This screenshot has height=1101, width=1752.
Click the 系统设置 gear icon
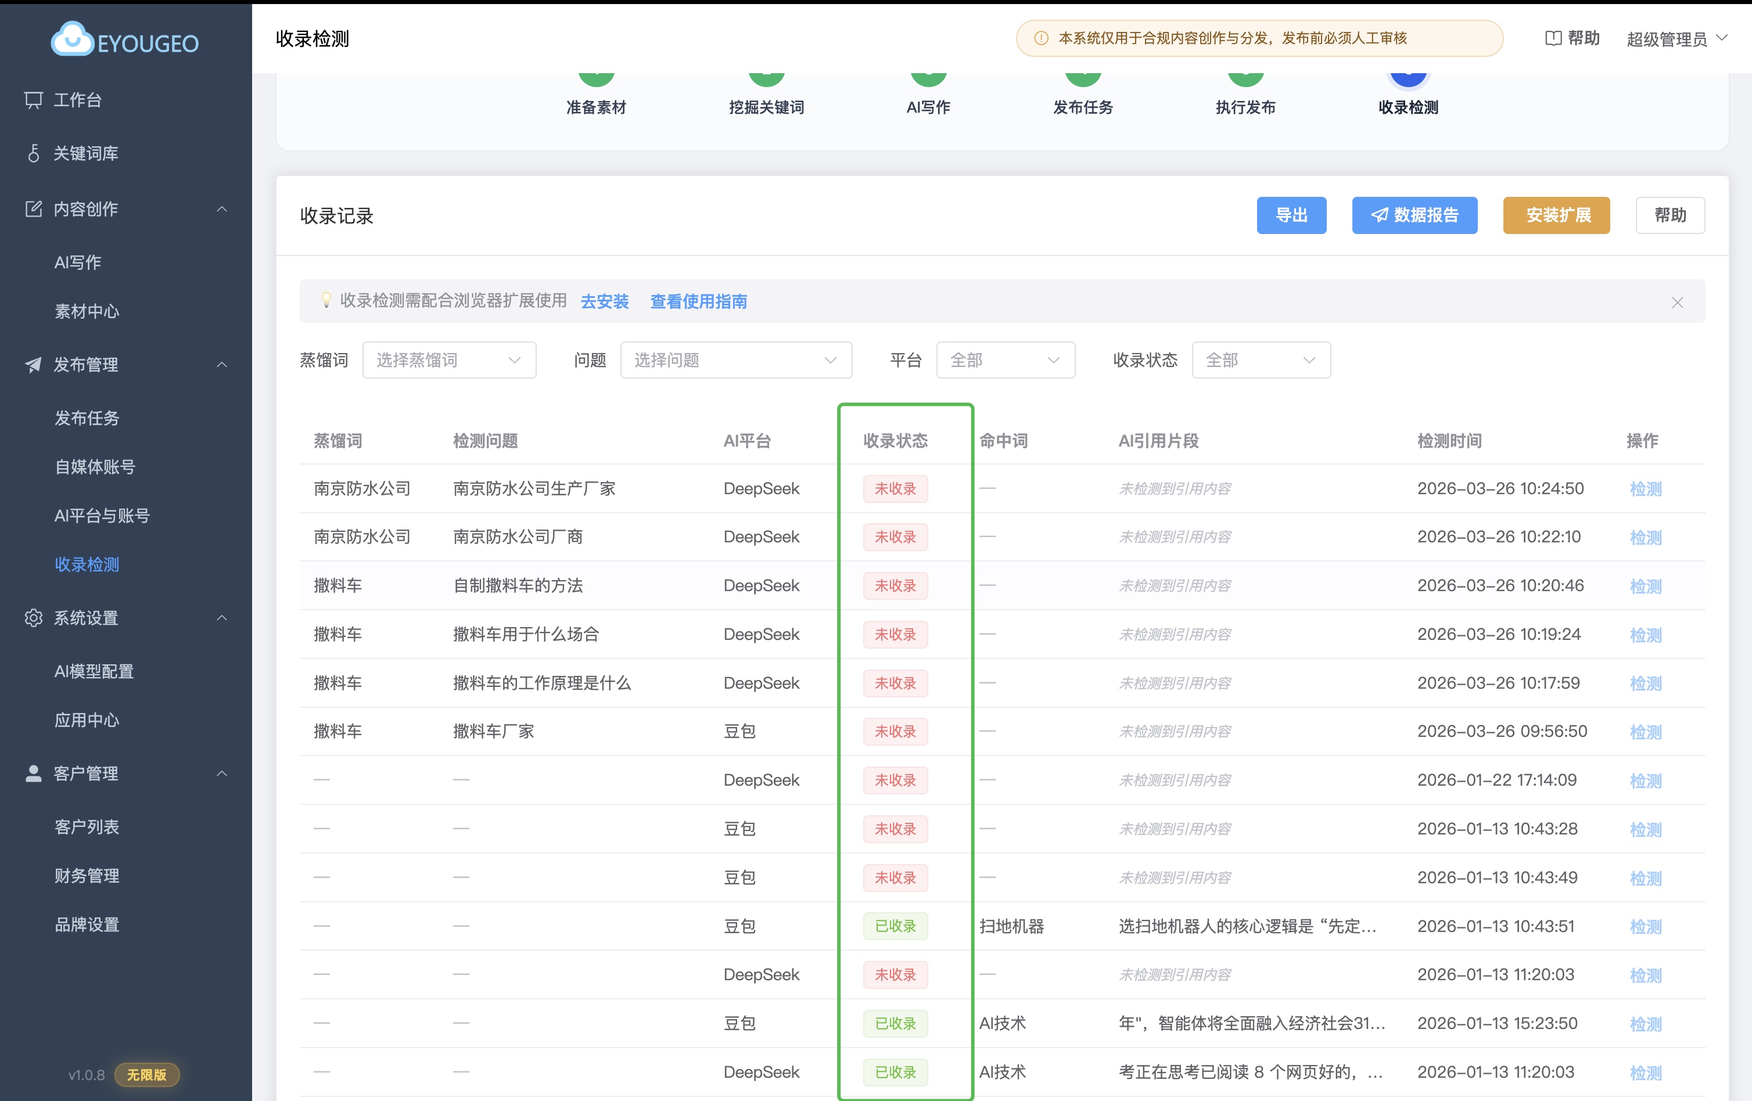coord(34,618)
